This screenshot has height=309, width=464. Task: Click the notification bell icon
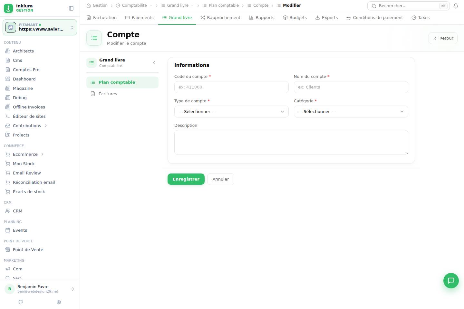[x=456, y=6]
